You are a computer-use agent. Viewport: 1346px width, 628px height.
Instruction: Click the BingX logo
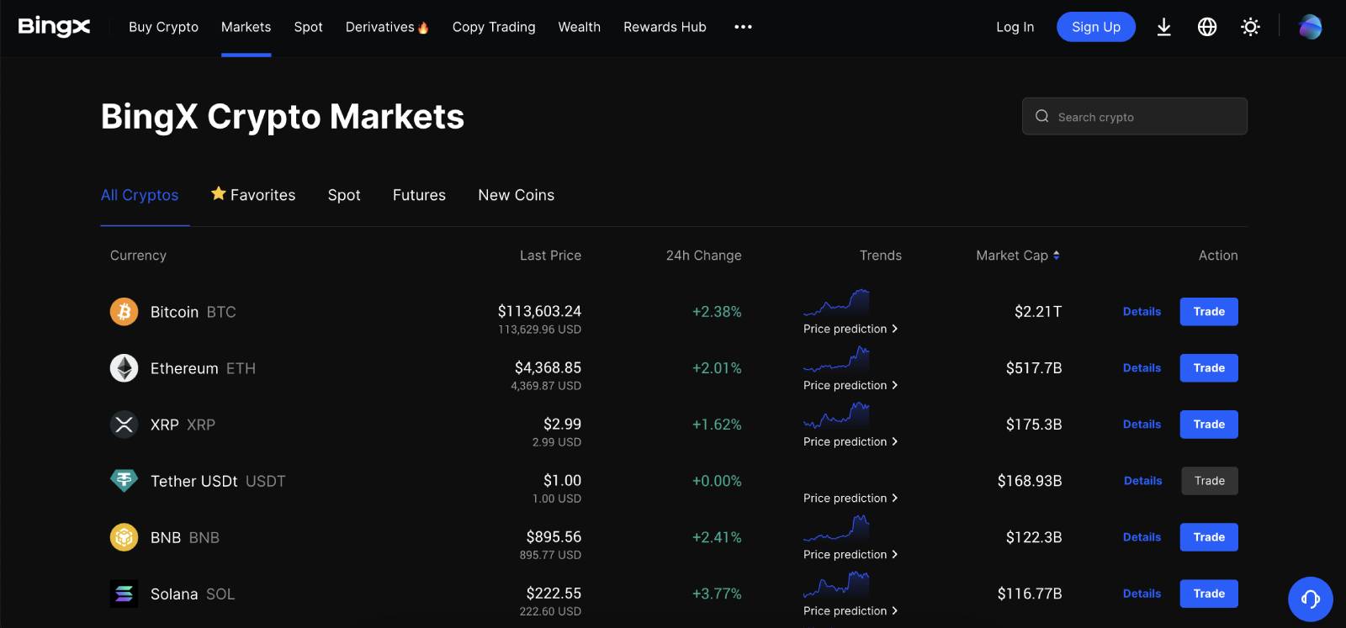[54, 27]
